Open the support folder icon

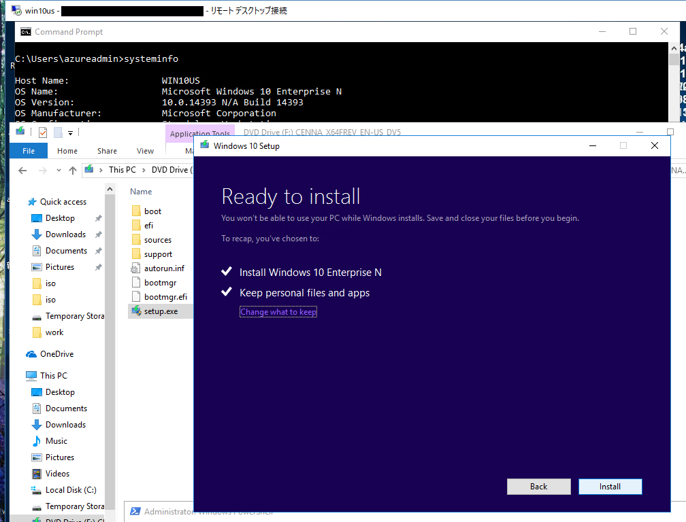coord(136,254)
